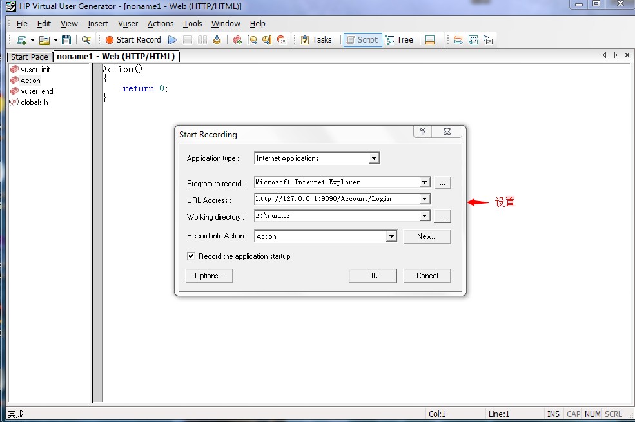
Task: Browse for the Working directory
Action: [x=442, y=216]
